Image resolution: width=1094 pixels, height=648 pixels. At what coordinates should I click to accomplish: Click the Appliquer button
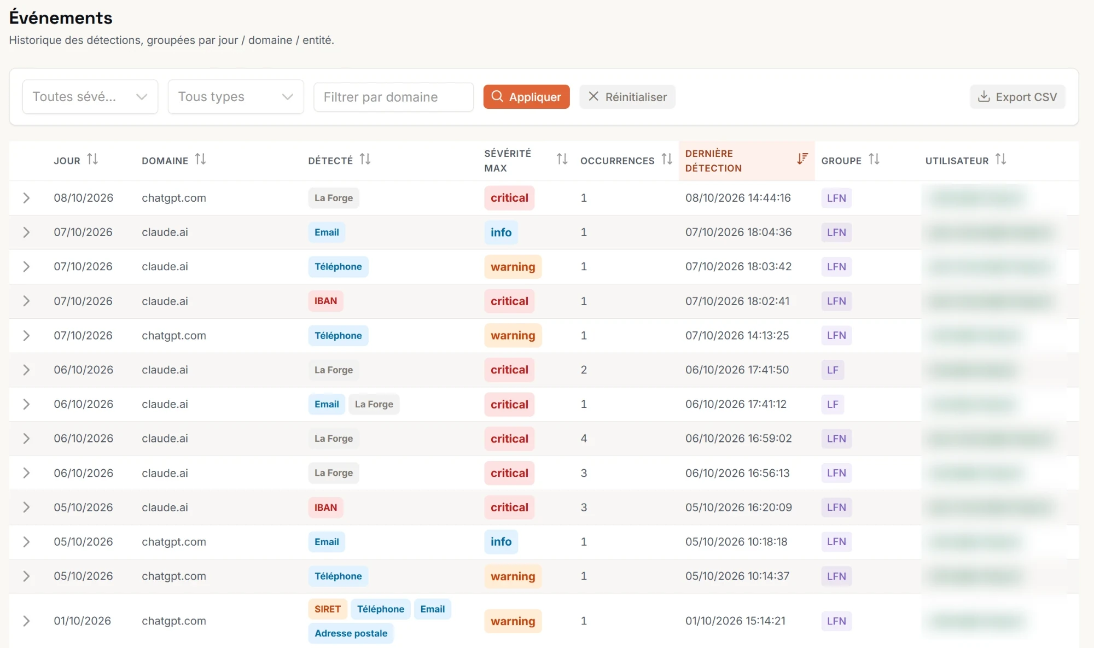pyautogui.click(x=526, y=97)
